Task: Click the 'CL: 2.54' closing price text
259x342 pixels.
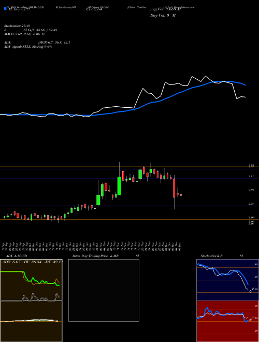Action: coord(94,10)
